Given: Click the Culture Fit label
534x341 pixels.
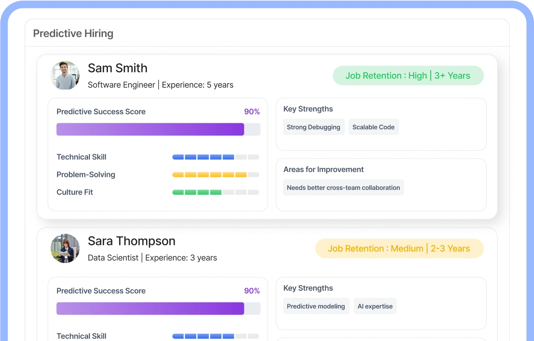Looking at the screenshot, I should (x=75, y=192).
